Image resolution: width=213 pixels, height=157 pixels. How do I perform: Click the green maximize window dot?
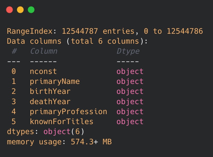point(31,10)
